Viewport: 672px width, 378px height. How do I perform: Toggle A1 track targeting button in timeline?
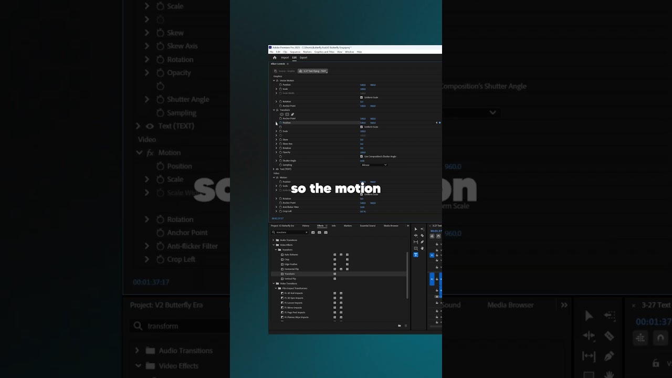point(432,279)
